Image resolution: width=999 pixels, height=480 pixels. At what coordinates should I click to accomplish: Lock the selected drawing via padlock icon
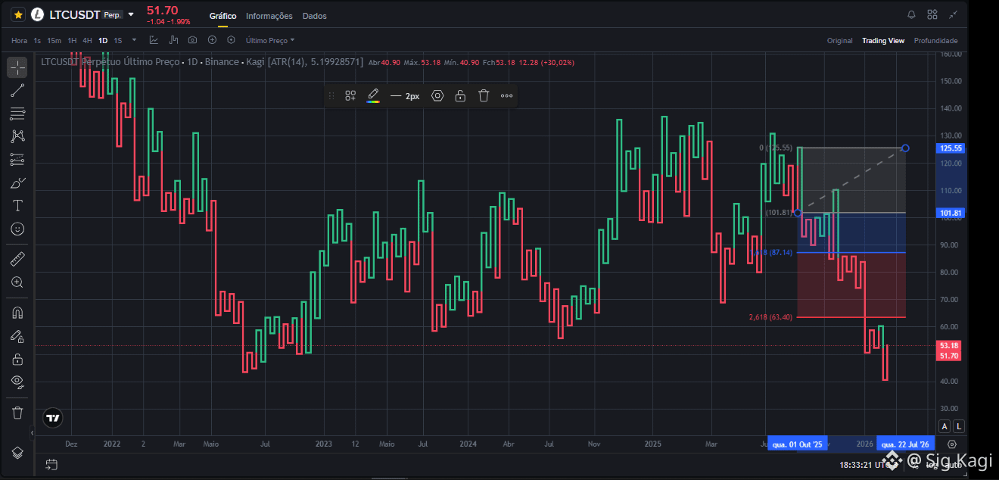[x=460, y=96]
